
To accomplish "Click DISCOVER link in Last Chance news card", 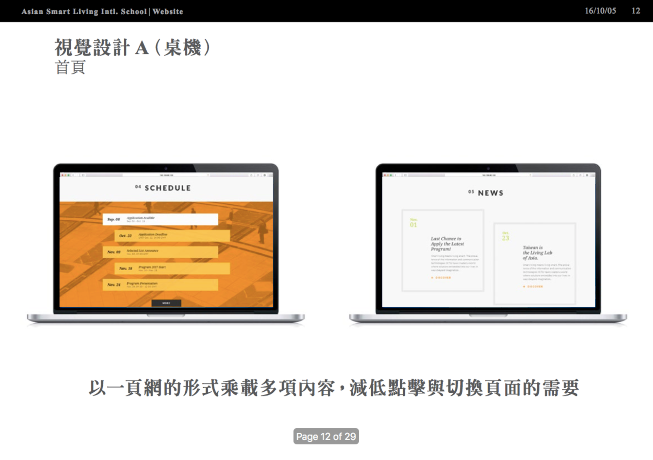I will pos(442,278).
